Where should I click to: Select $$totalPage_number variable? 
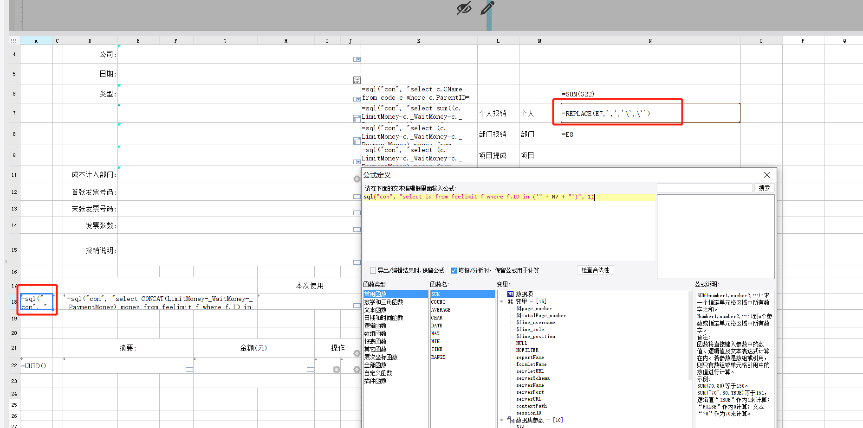click(541, 315)
